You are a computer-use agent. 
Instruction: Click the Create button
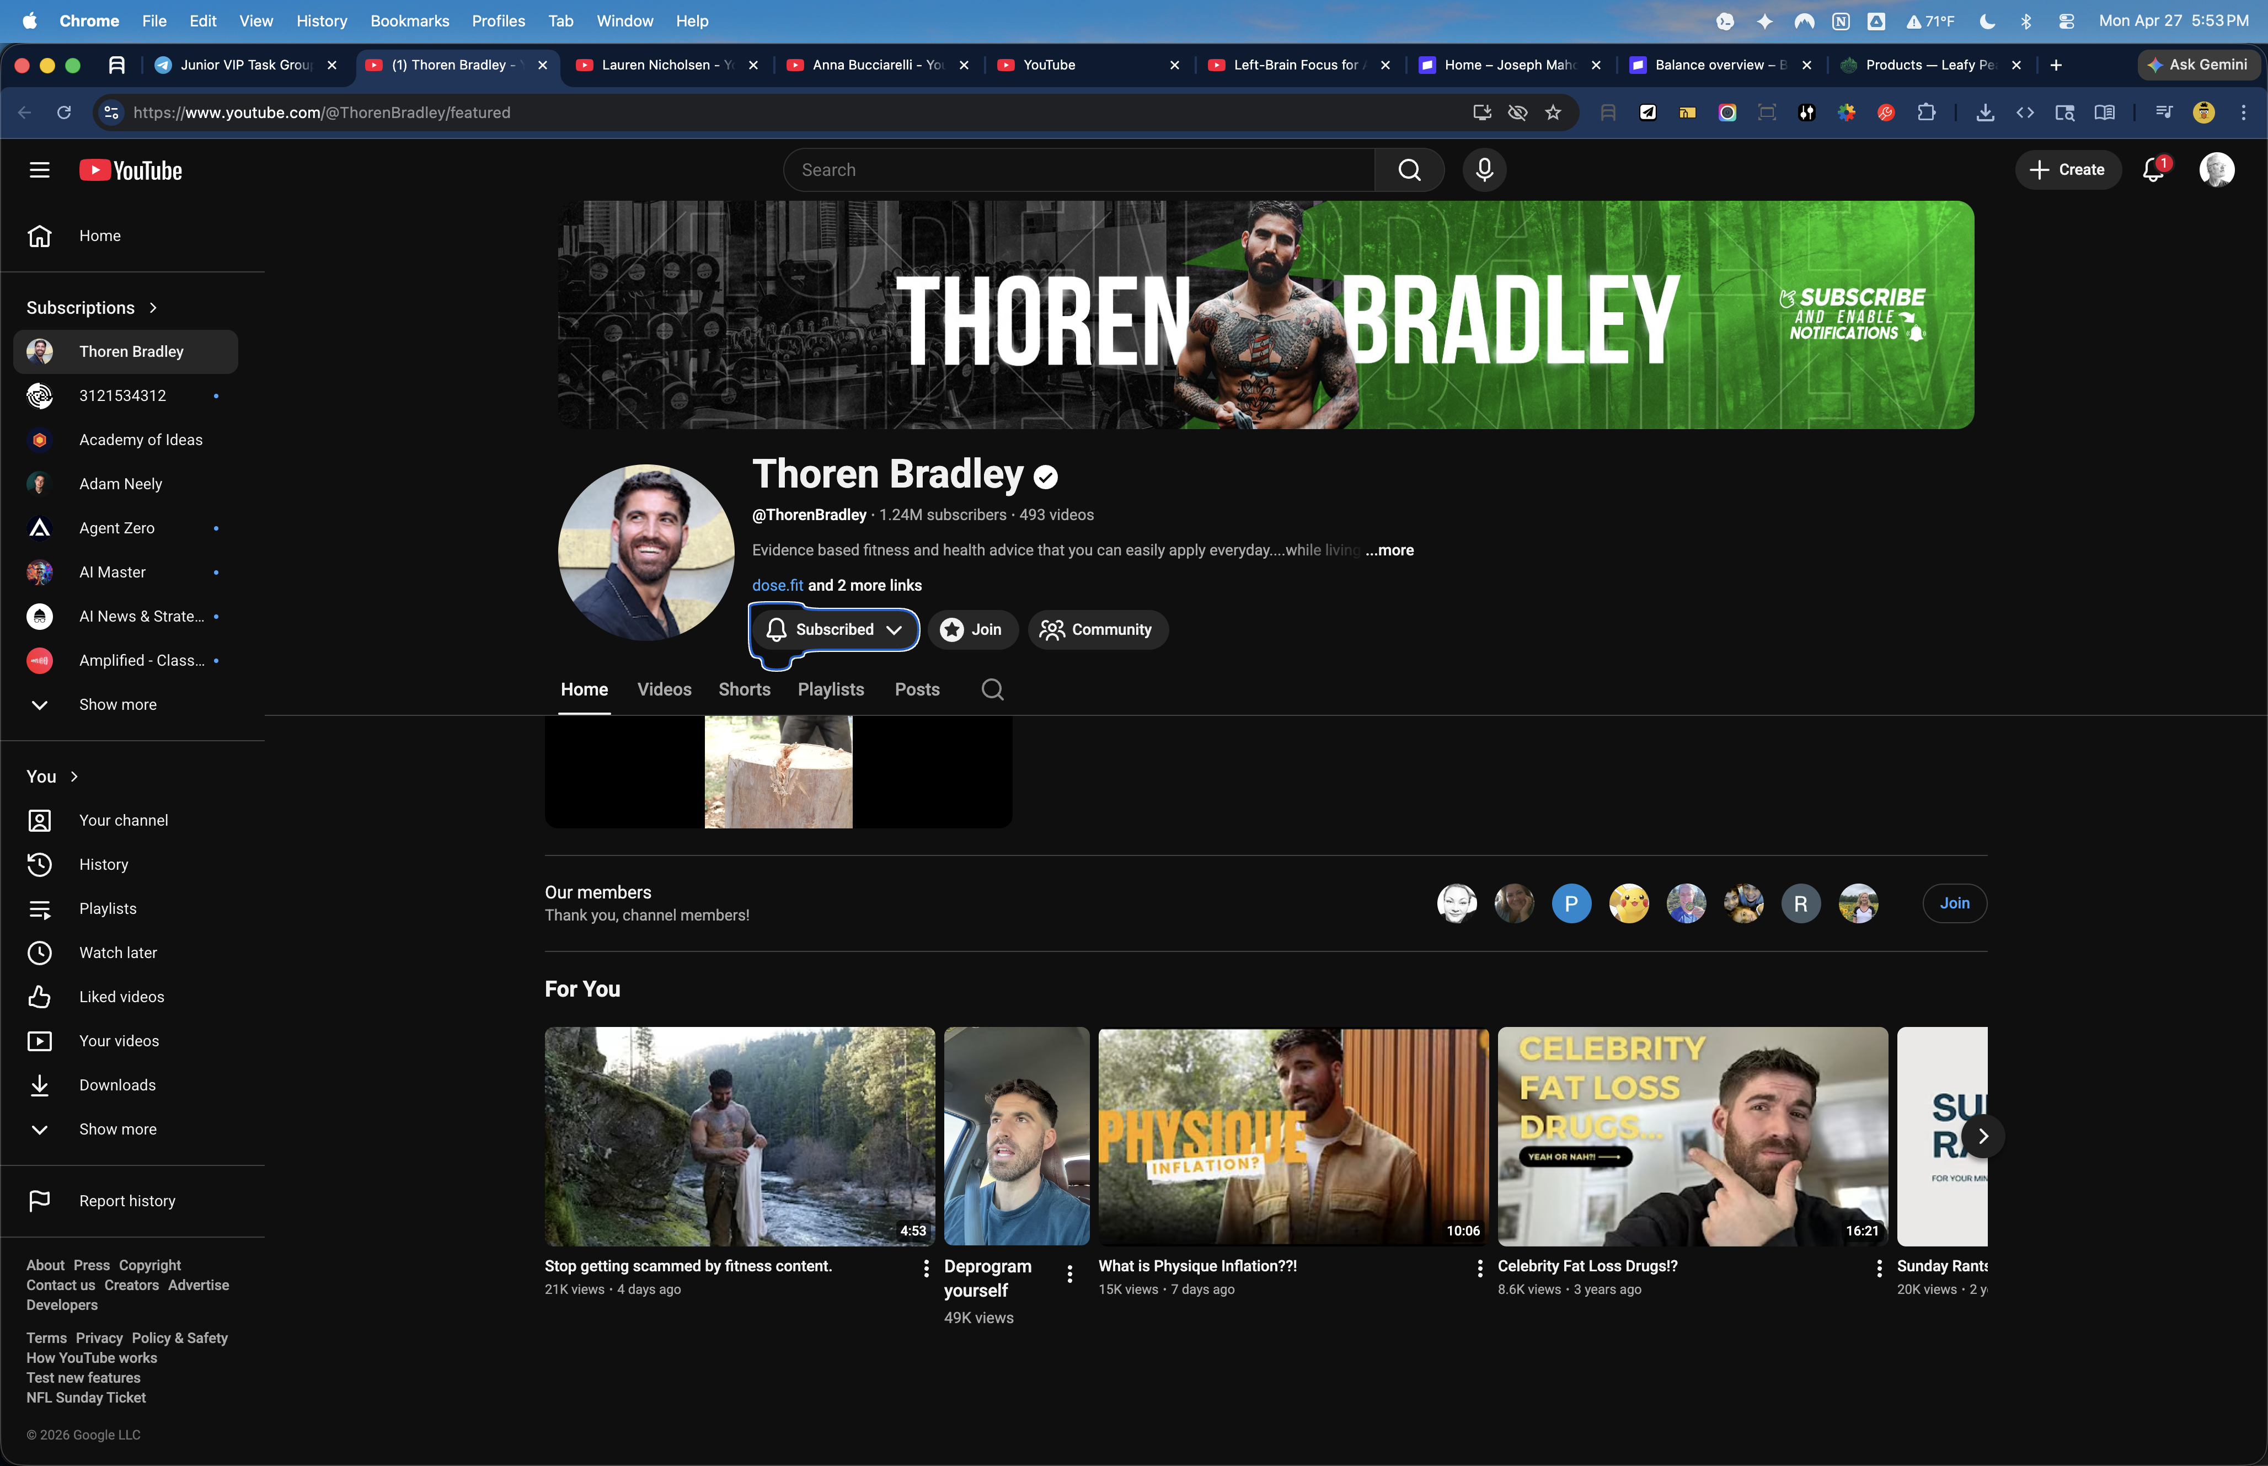point(2067,170)
